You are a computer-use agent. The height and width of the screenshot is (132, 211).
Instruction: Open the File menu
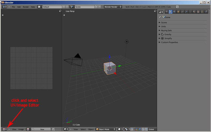click(x=13, y=7)
